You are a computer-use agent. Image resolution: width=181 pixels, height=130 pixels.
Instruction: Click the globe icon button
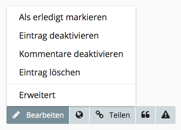(x=79, y=115)
